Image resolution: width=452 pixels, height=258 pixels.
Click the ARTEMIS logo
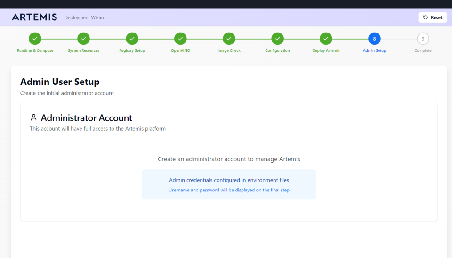click(x=34, y=17)
